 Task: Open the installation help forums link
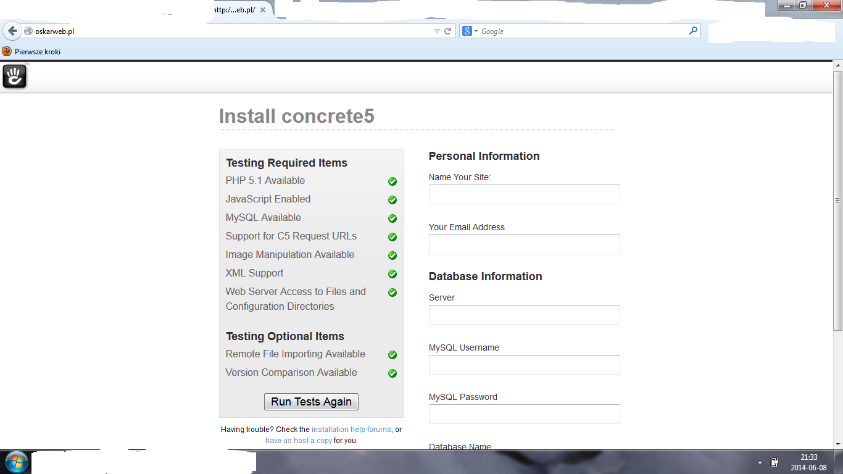click(x=351, y=430)
